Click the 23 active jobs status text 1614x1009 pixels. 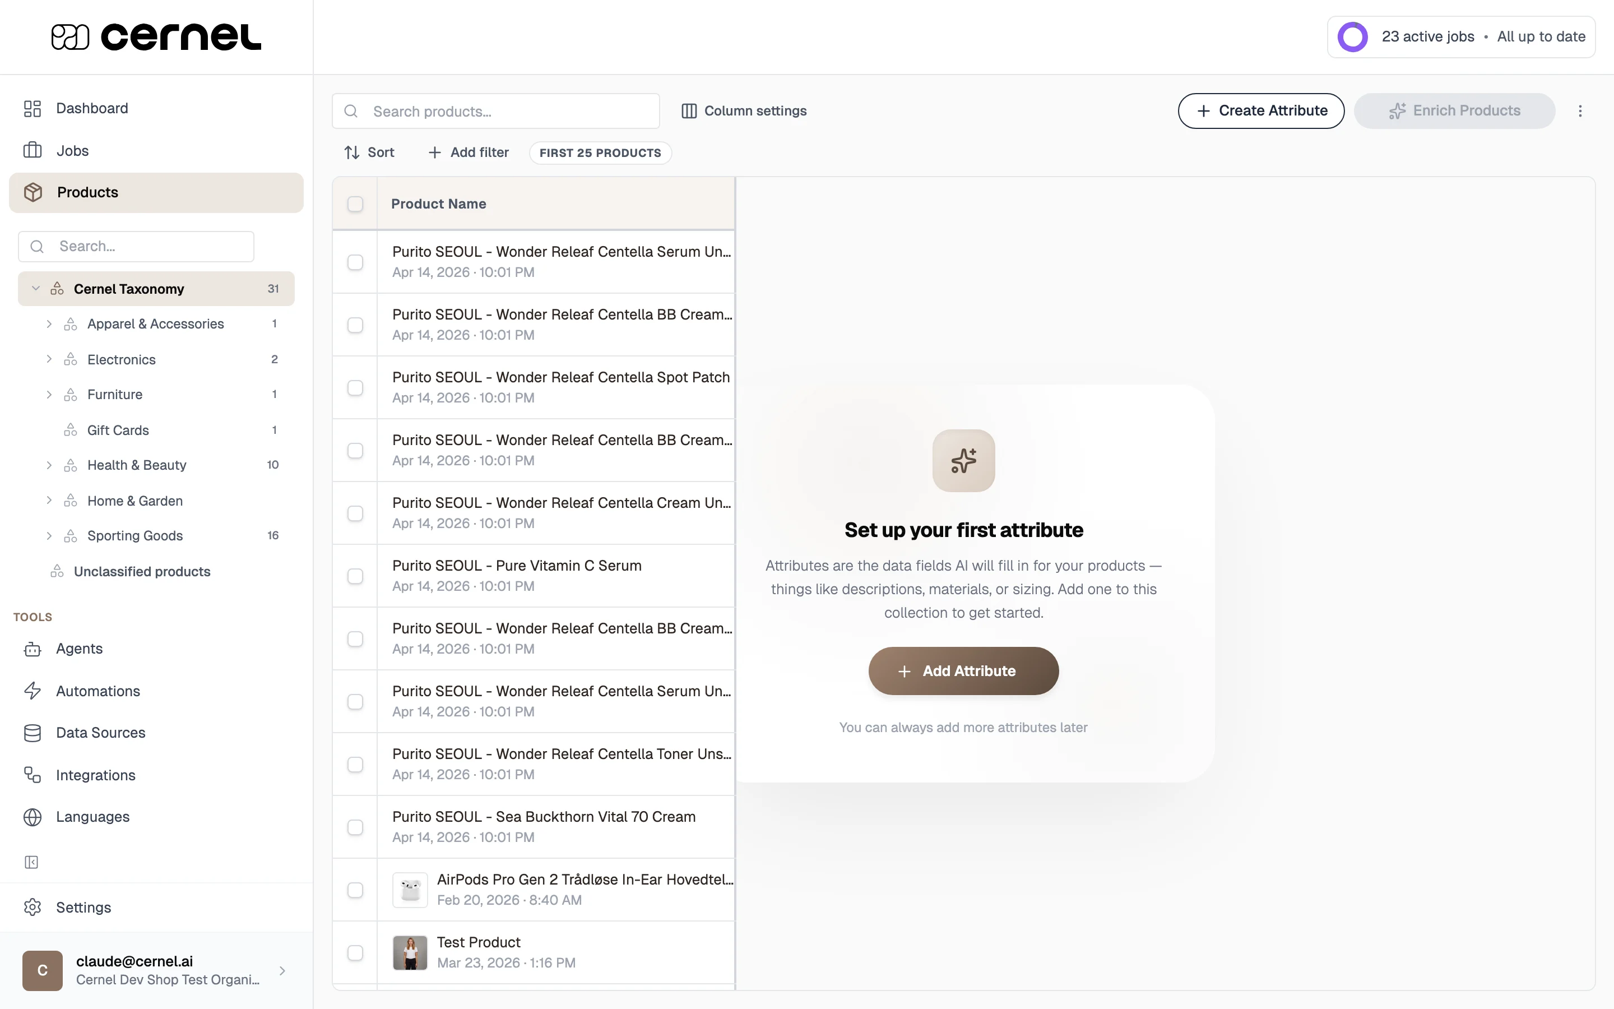(1428, 36)
